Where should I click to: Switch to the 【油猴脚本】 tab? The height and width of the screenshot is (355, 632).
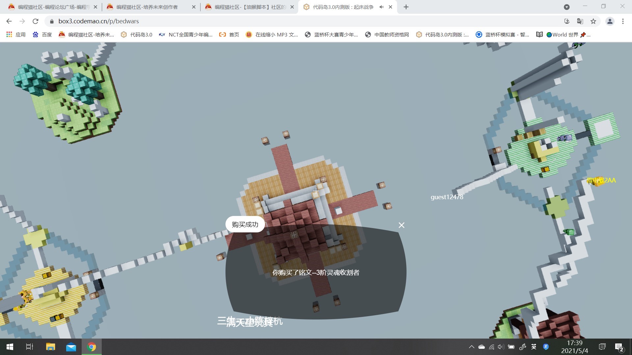(x=249, y=7)
